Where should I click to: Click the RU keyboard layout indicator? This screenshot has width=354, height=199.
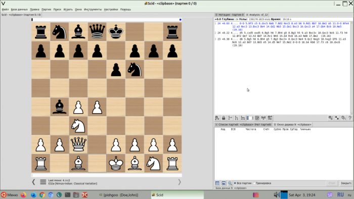tap(340, 195)
